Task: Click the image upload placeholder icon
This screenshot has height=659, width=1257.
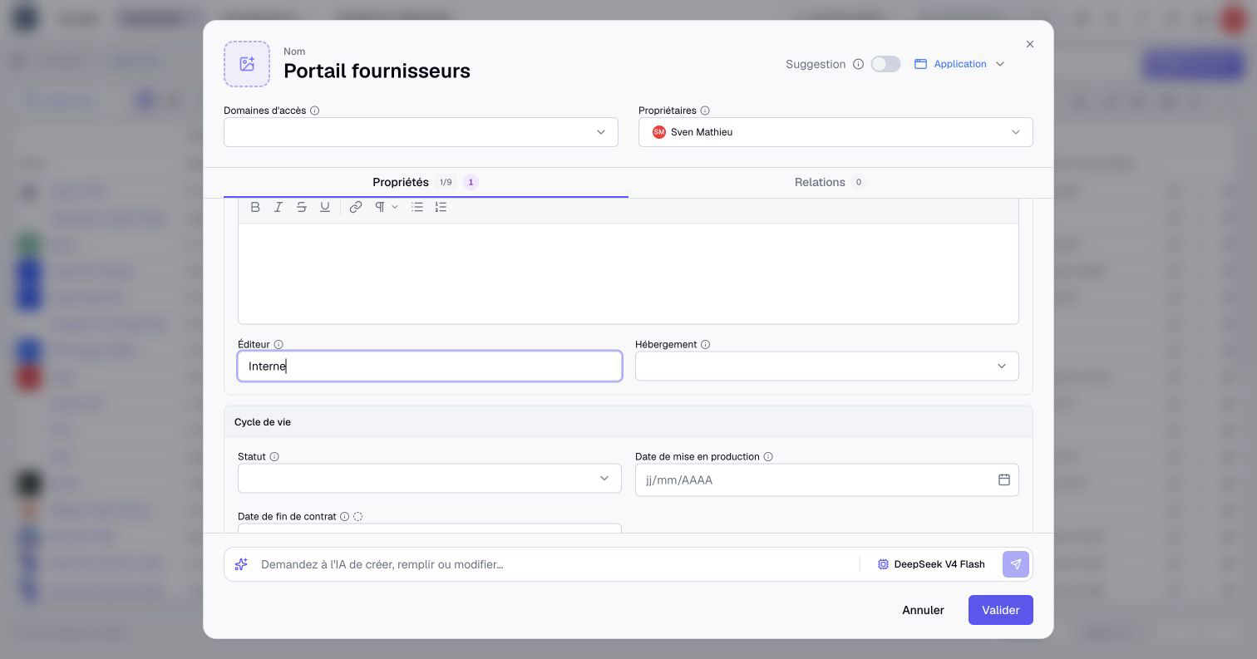Action: point(247,64)
